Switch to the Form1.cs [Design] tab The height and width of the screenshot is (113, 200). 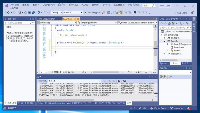(46, 19)
